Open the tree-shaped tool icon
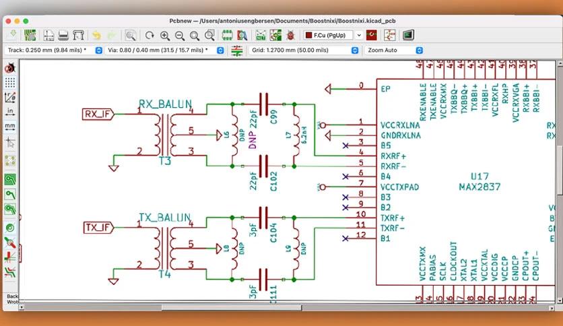 (389, 35)
